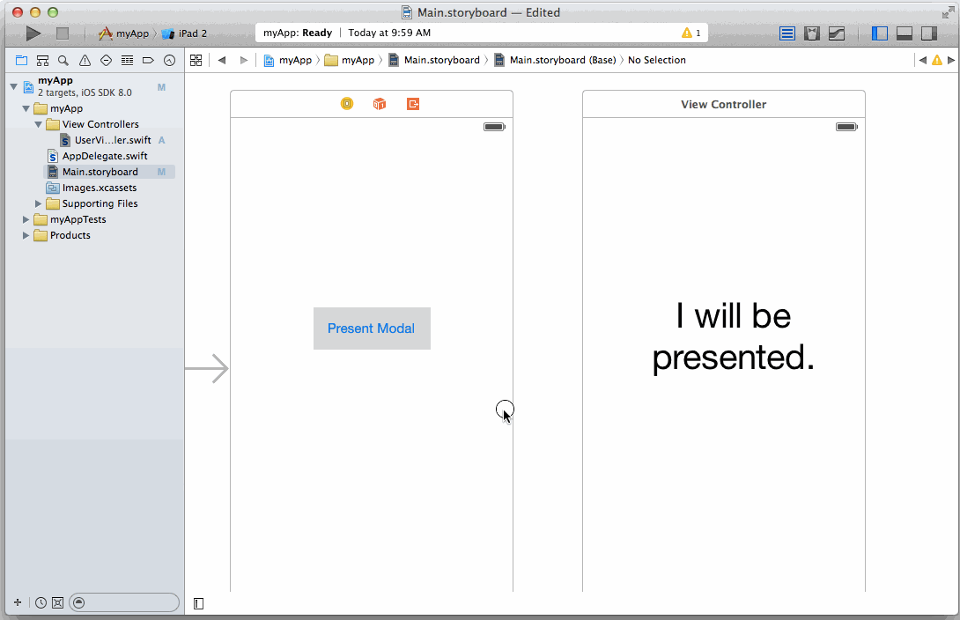Screen dimensions: 960x620
Task: Toggle the Navigator pane visibility
Action: pyautogui.click(x=880, y=33)
